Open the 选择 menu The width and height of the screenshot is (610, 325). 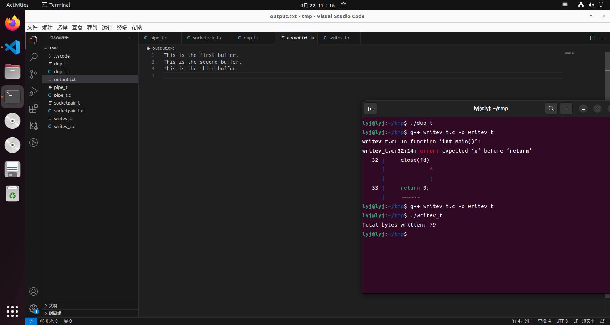pyautogui.click(x=62, y=27)
